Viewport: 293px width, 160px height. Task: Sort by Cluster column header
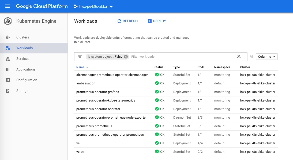[245, 67]
